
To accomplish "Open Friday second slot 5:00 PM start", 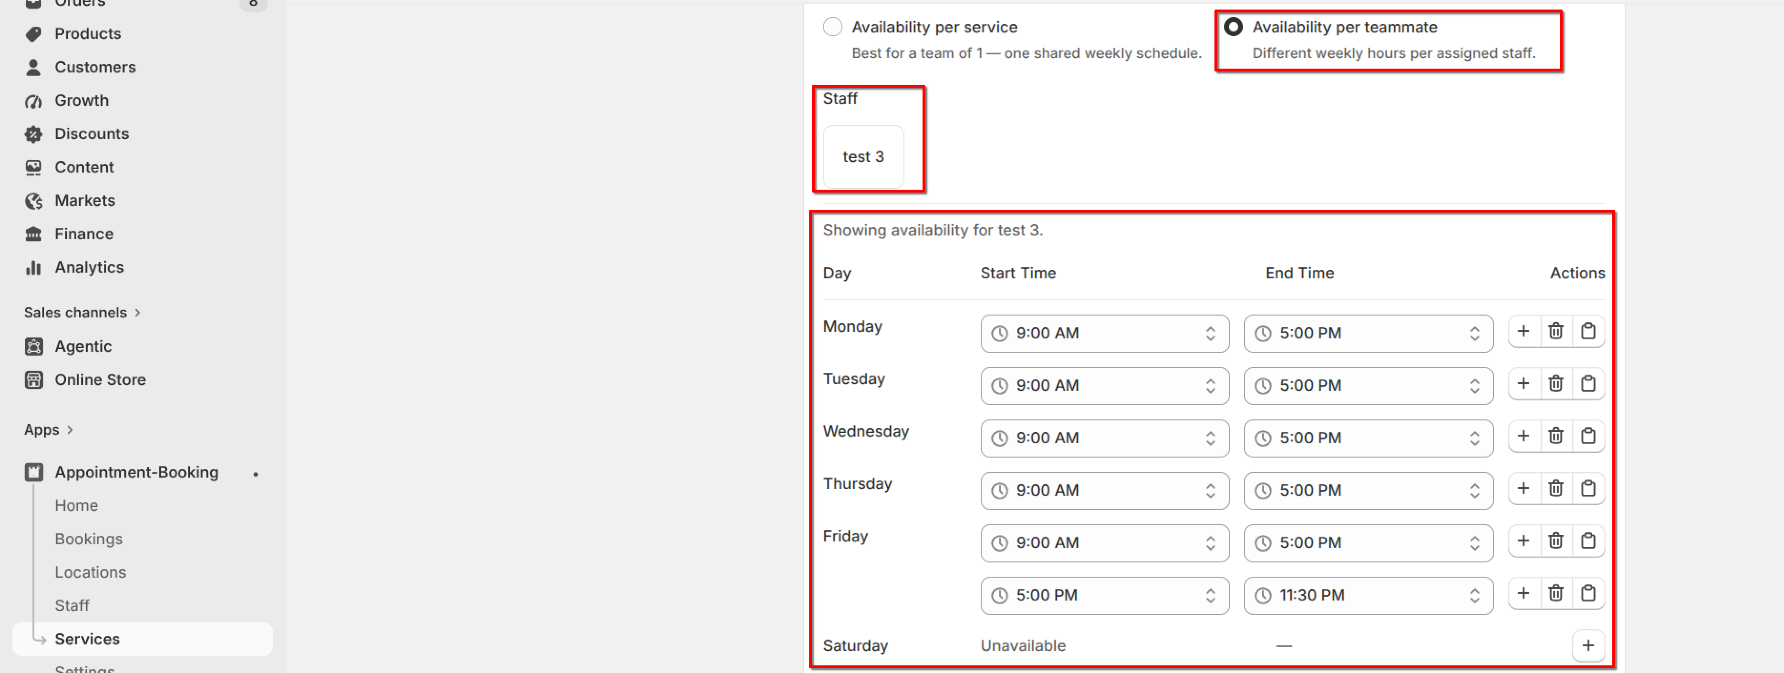I will click(x=1105, y=596).
